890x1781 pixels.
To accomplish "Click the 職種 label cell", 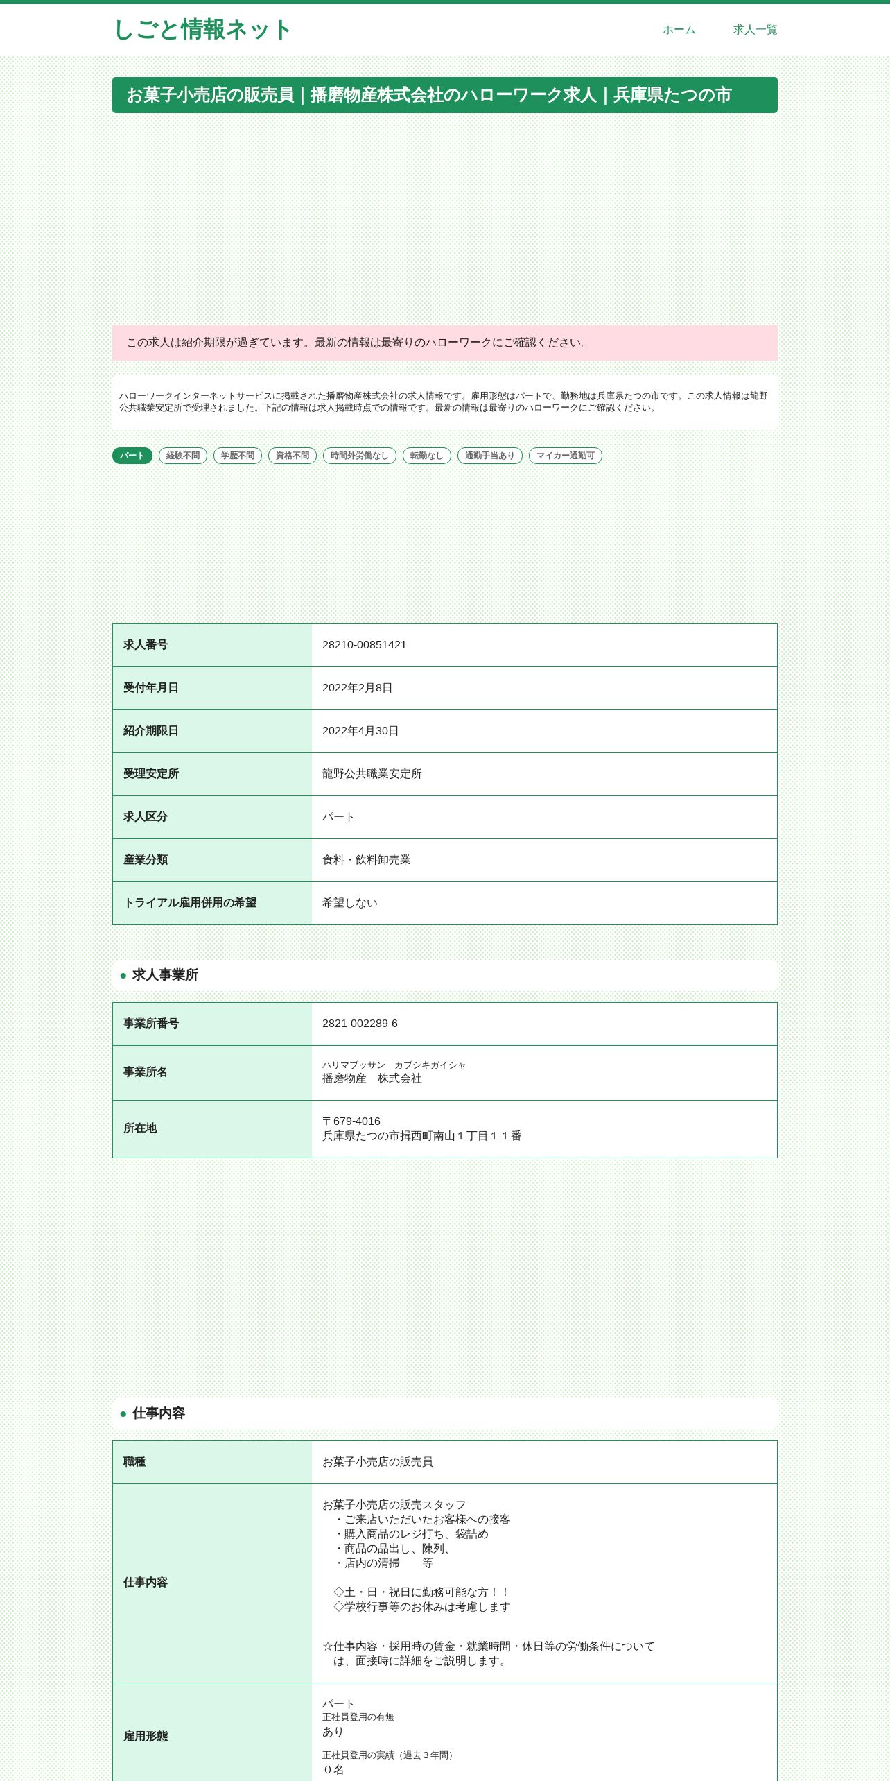I will (212, 1463).
